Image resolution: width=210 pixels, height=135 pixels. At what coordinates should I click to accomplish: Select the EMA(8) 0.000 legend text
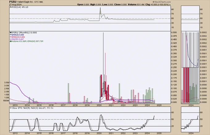tap(18, 35)
